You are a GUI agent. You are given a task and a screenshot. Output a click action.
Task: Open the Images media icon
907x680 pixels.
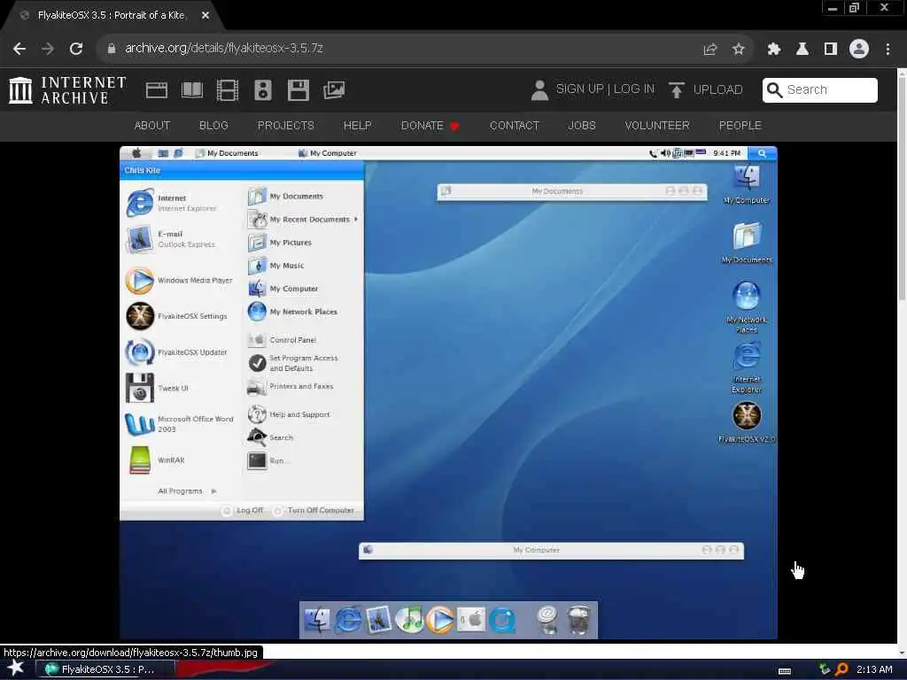click(x=334, y=90)
